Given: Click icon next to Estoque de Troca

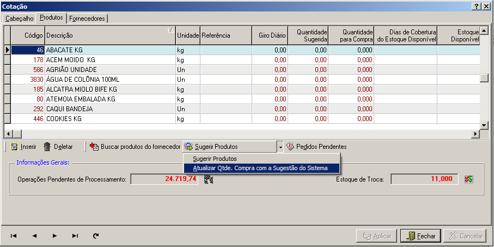Looking at the screenshot, I should click(468, 179).
